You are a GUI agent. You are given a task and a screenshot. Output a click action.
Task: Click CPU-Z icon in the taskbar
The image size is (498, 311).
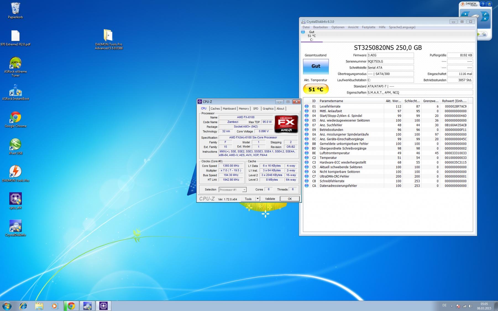[x=103, y=306]
